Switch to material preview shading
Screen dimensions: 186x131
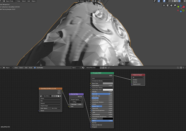tap(177, 1)
